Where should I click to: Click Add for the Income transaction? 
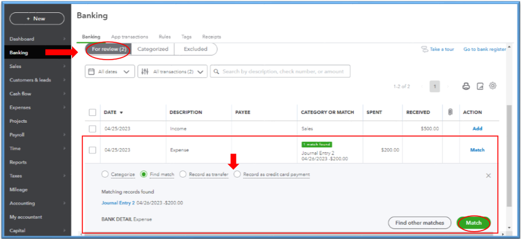(x=477, y=129)
